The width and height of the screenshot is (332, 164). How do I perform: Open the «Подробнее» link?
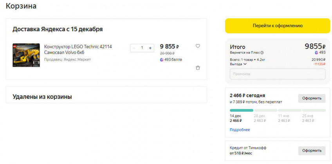click(240, 130)
